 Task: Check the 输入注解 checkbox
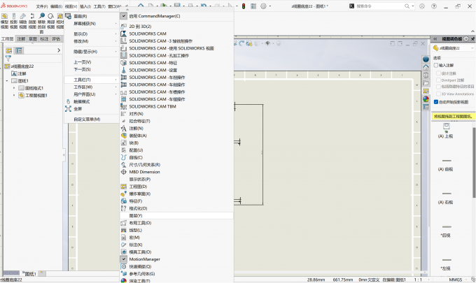tap(436, 65)
